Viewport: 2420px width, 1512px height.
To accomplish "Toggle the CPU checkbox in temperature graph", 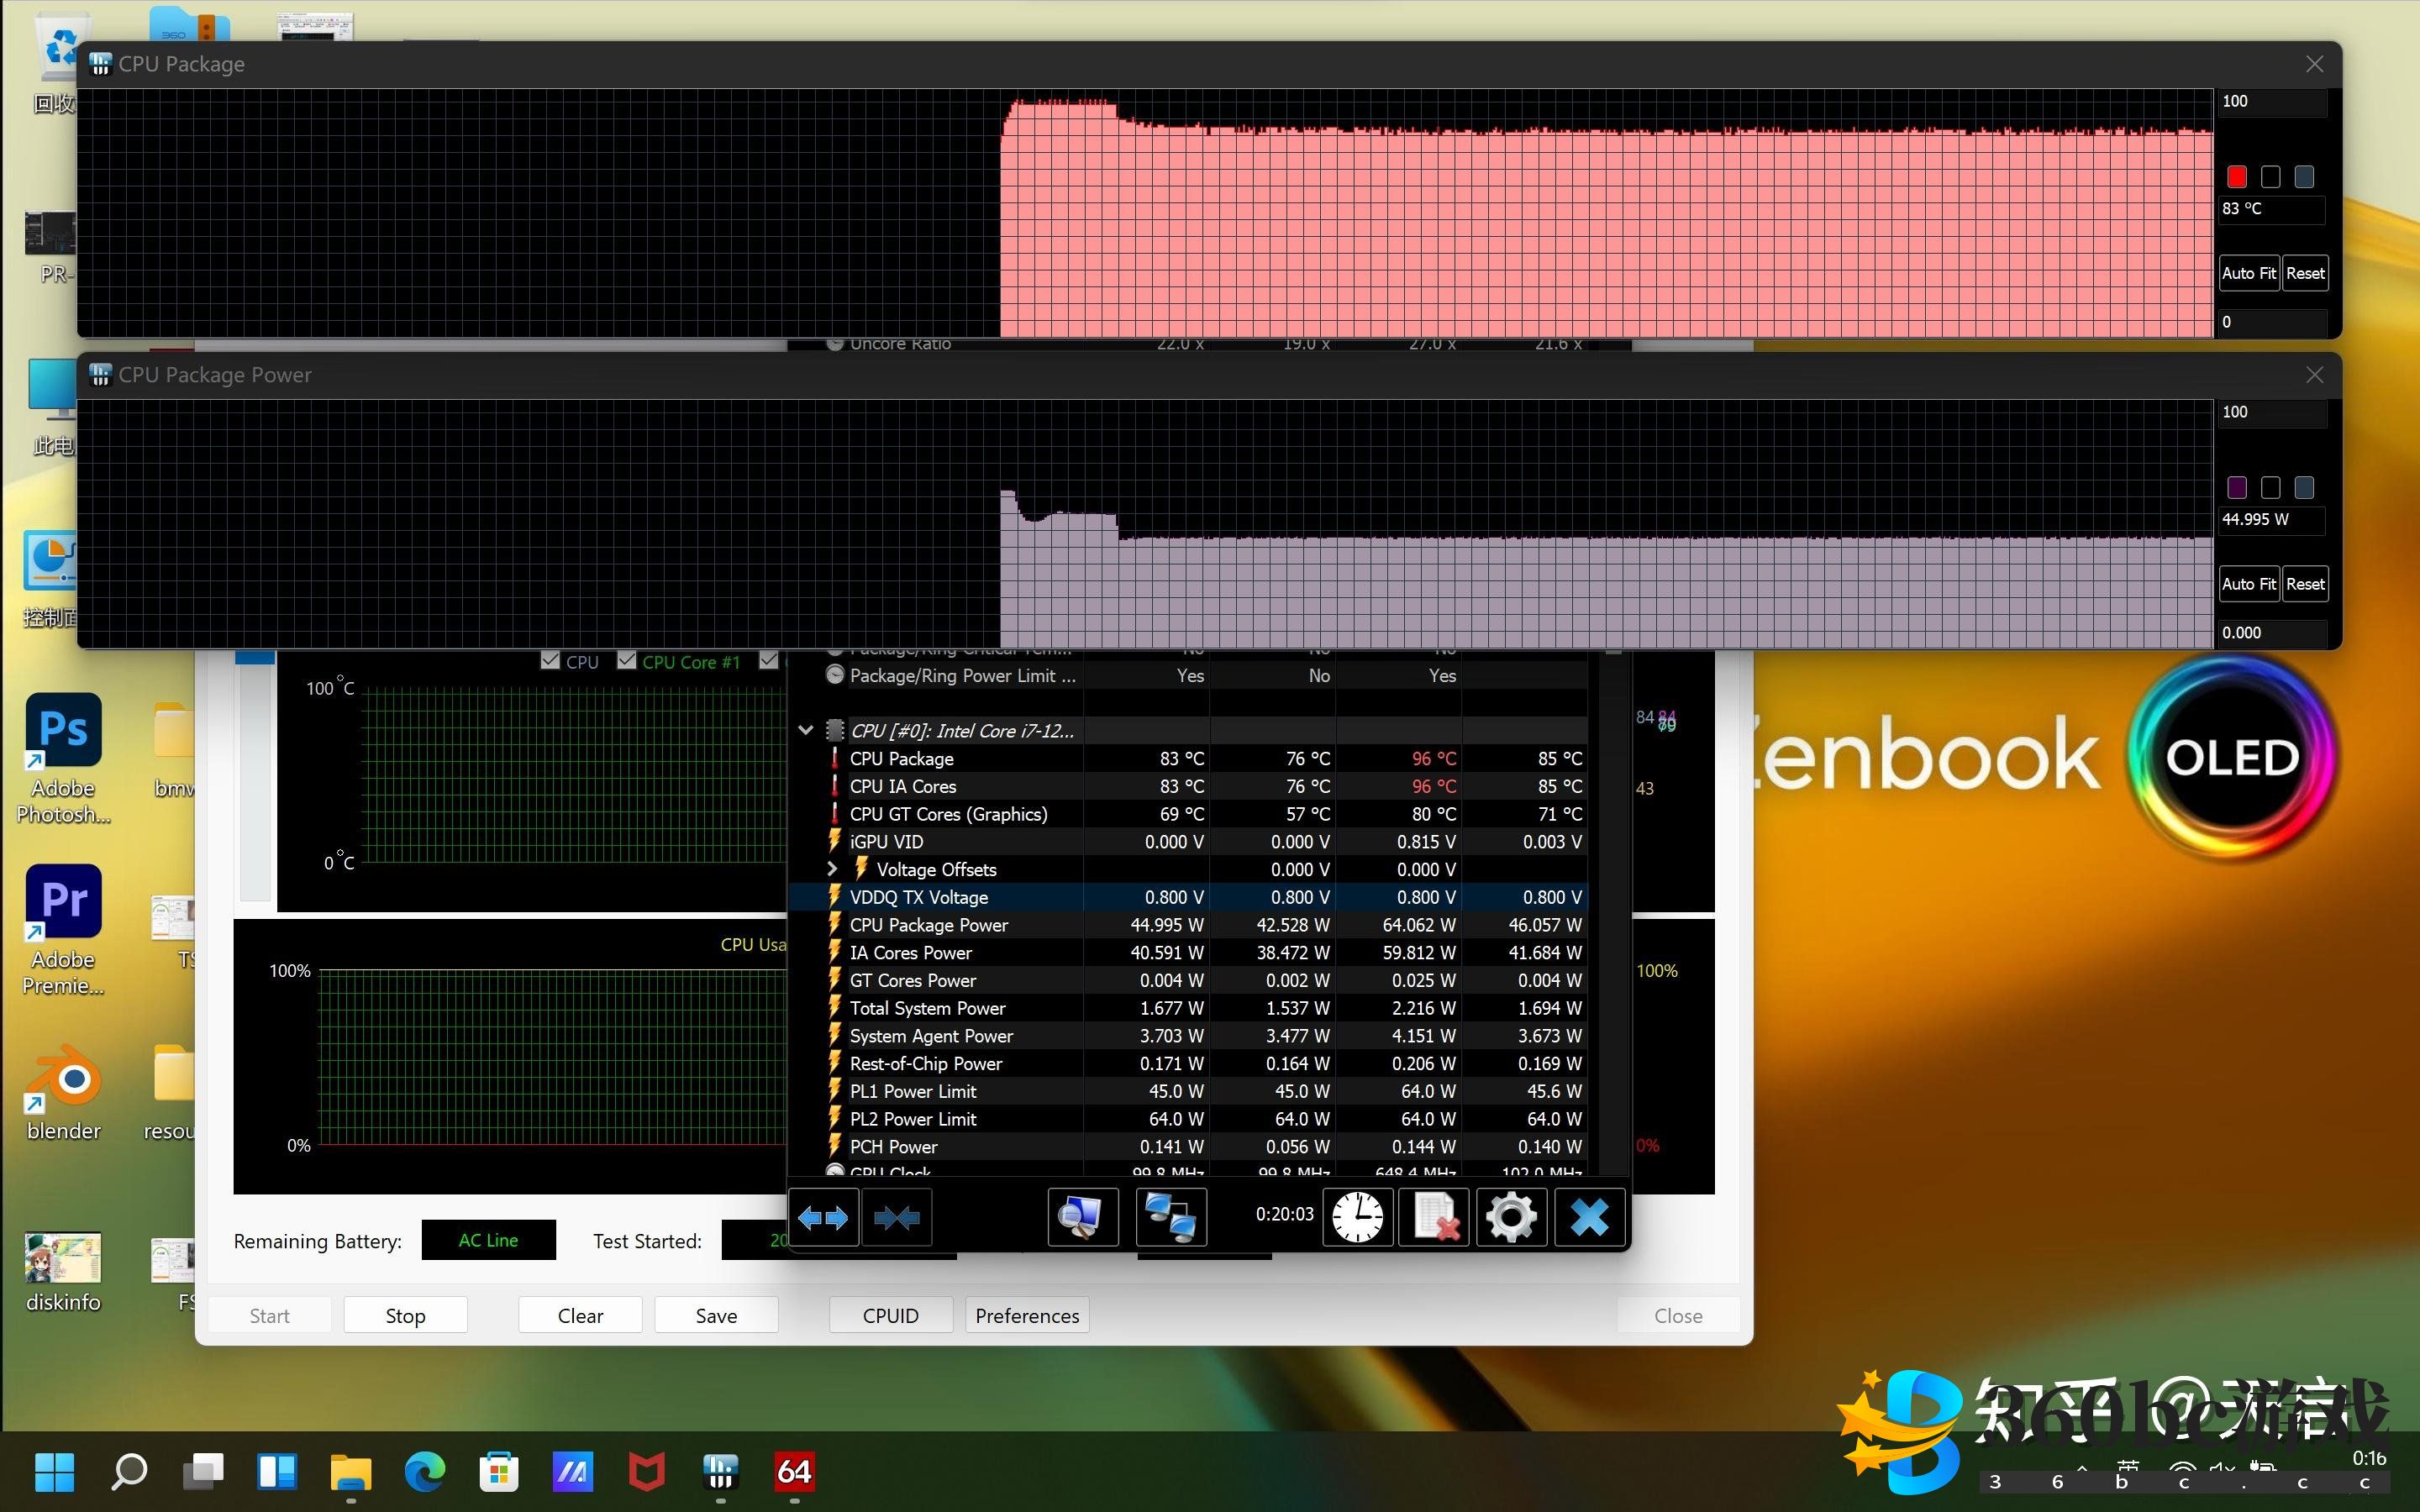I will (x=550, y=661).
